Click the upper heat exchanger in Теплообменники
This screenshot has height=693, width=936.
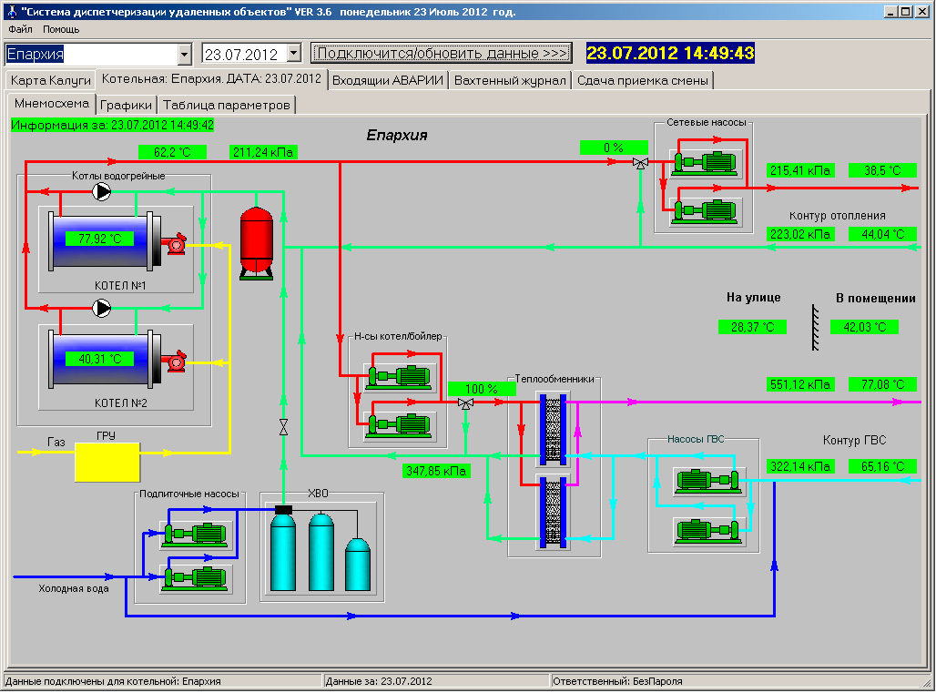551,428
